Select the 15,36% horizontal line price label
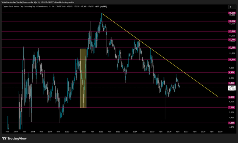This screenshot has width=238, height=143. coord(232,31)
